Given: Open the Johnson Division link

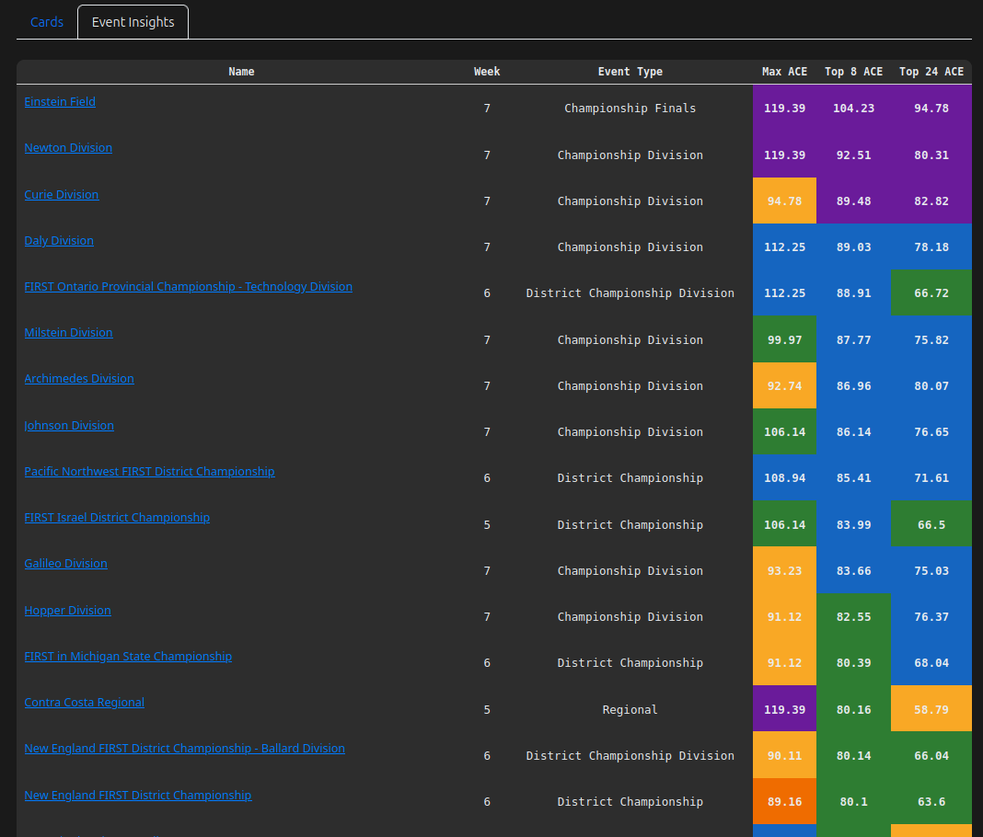Looking at the screenshot, I should pos(69,425).
